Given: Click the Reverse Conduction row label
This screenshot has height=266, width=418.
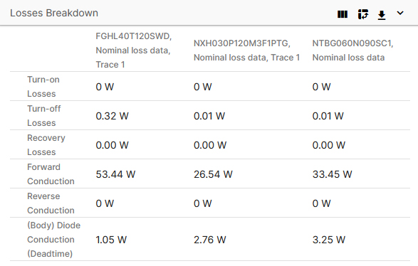Looking at the screenshot, I should pos(51,203).
